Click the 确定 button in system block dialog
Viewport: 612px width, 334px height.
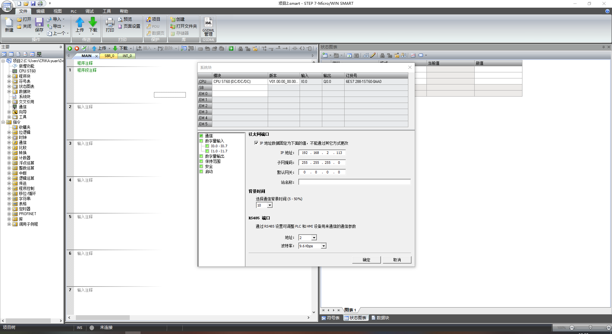pyautogui.click(x=366, y=260)
